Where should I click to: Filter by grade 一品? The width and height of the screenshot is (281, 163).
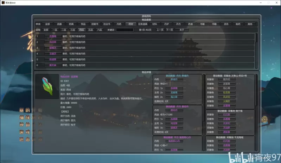click(x=55, y=30)
